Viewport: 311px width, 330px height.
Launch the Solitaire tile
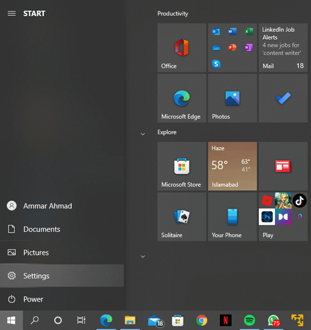click(181, 217)
